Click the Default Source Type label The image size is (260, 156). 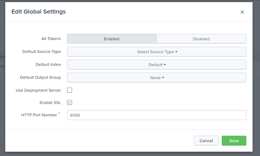(x=41, y=52)
